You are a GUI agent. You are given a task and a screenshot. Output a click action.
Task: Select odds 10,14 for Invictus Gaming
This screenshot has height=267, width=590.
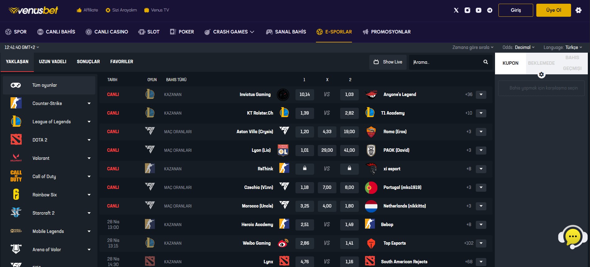point(304,94)
